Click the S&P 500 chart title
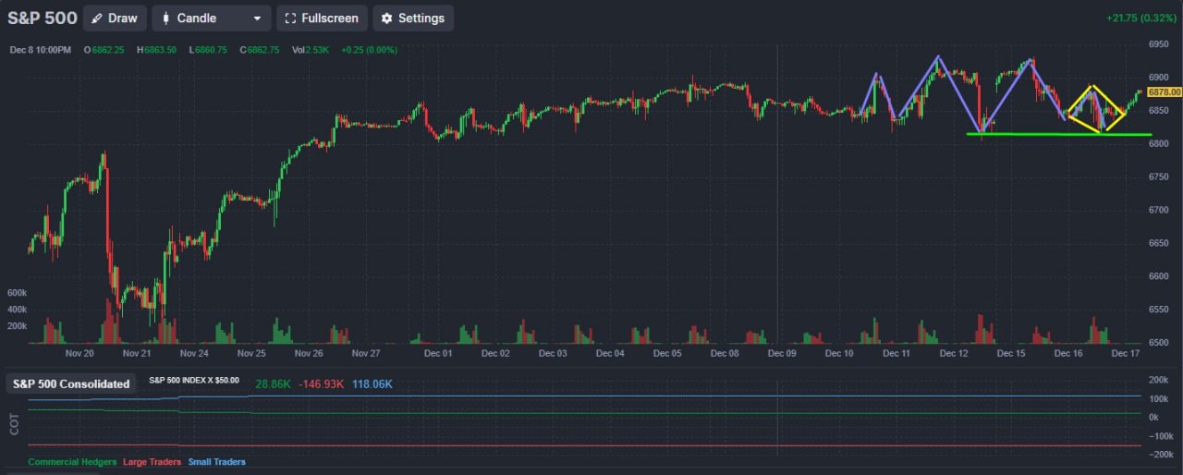The width and height of the screenshot is (1183, 475). (x=43, y=18)
